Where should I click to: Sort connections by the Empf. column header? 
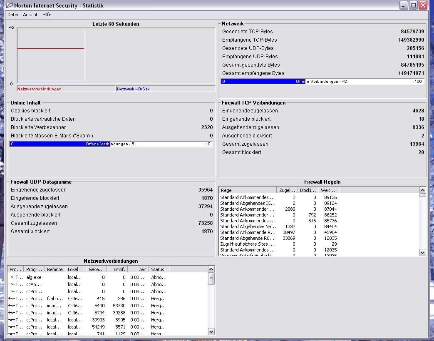(x=117, y=269)
